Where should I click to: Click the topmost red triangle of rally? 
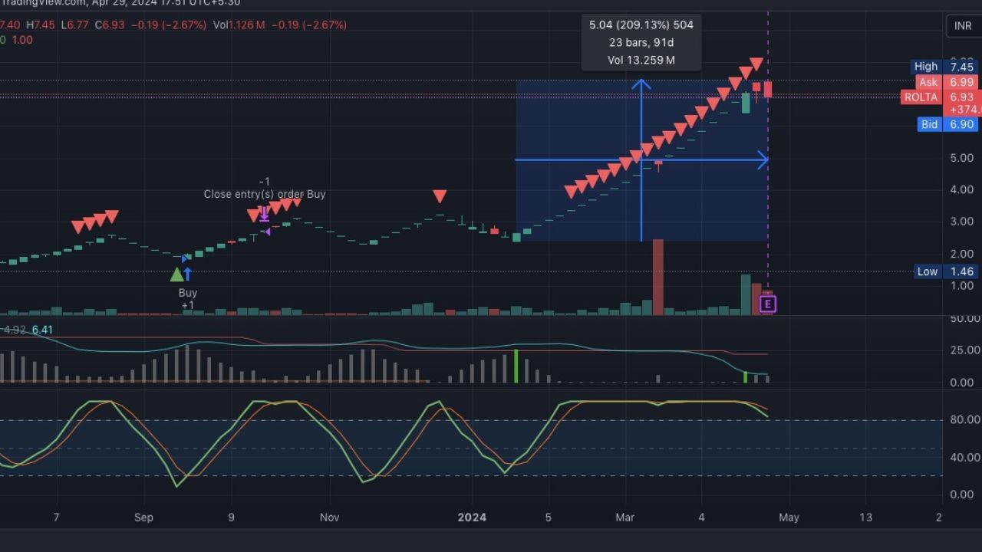[756, 63]
